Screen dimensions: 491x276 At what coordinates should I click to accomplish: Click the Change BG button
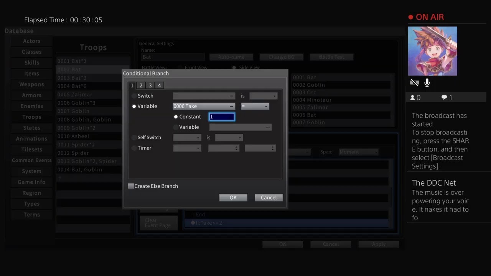pos(282,57)
